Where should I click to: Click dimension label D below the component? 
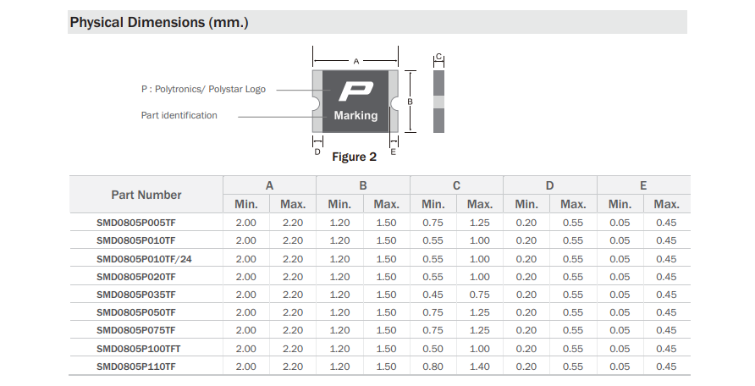tap(317, 152)
